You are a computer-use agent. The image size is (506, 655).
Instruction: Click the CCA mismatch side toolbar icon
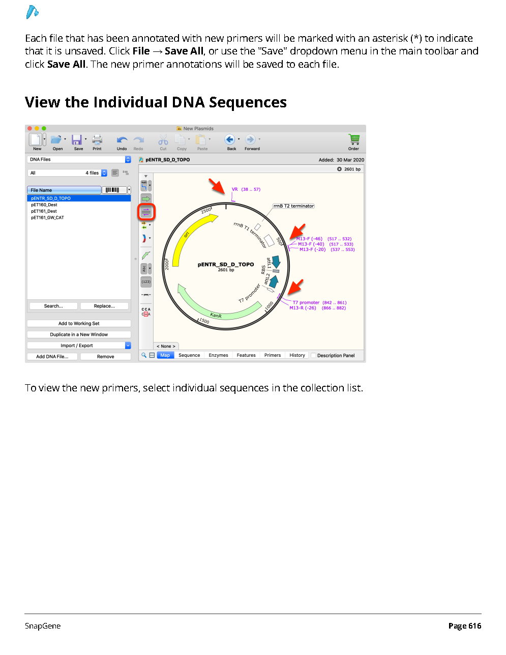(x=146, y=311)
